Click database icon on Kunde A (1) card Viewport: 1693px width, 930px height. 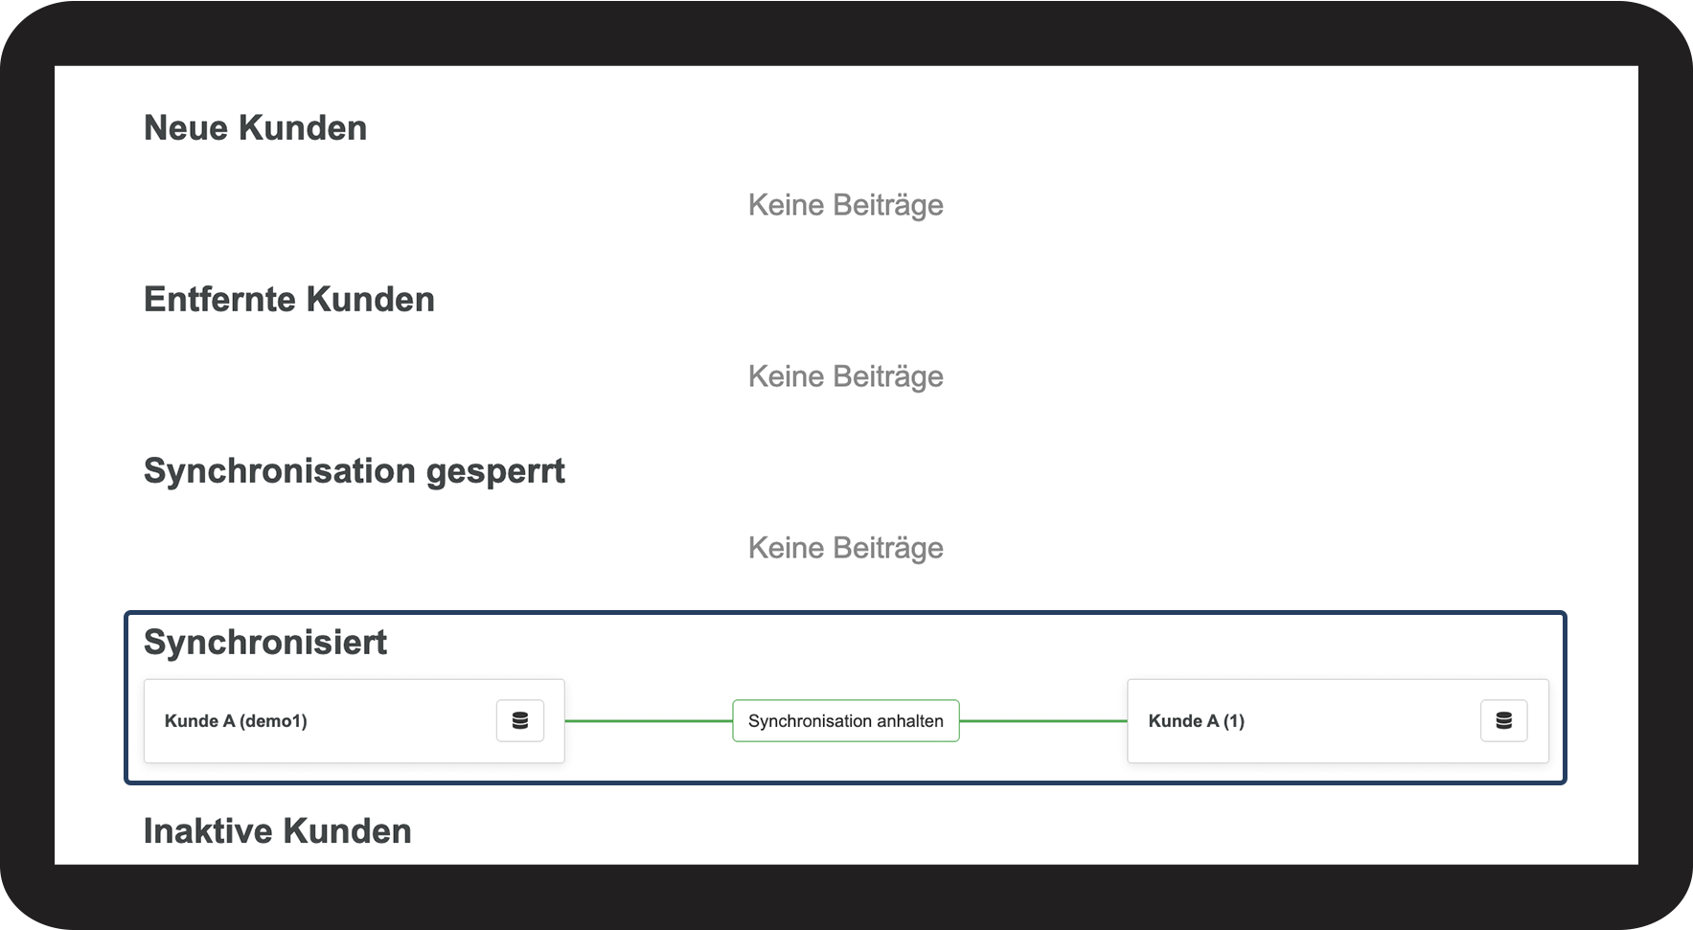coord(1503,721)
